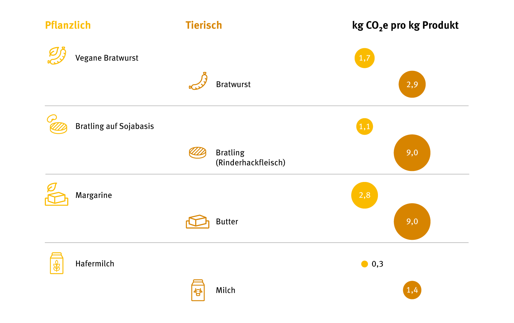Click the Vegane Bratwurst label
This screenshot has width=514, height=323.
click(x=107, y=58)
